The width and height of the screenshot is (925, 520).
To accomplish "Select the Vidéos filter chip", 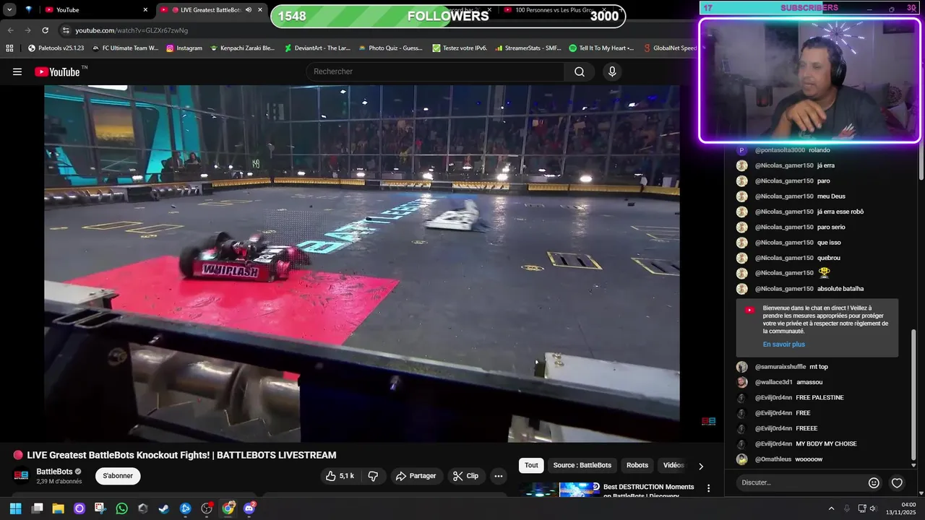I will click(x=674, y=465).
